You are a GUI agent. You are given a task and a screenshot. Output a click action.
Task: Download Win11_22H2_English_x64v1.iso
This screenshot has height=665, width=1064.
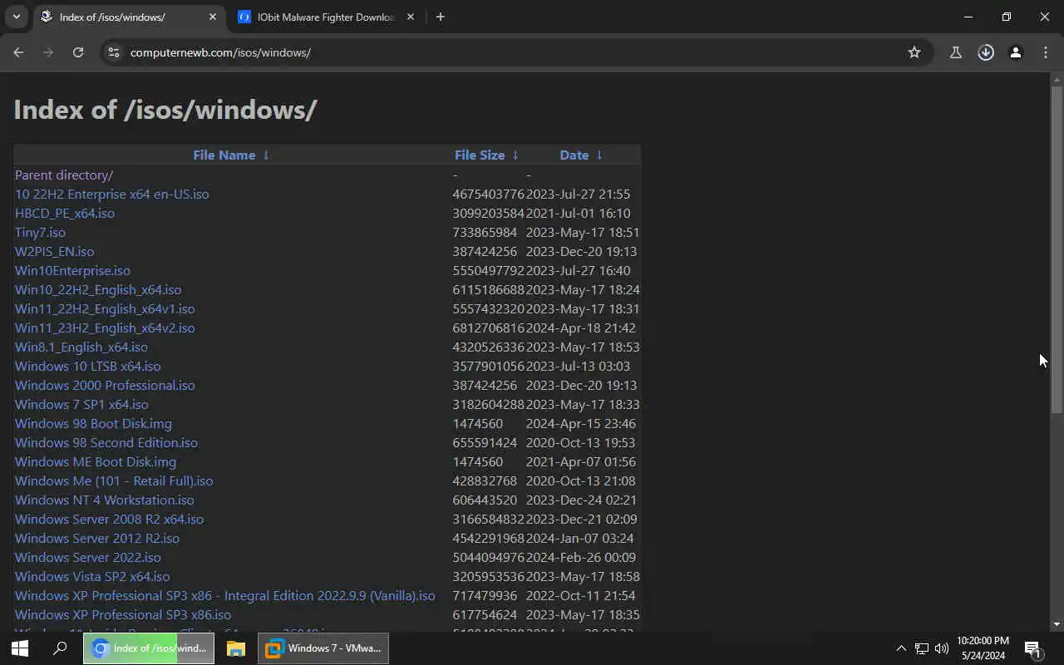click(105, 308)
